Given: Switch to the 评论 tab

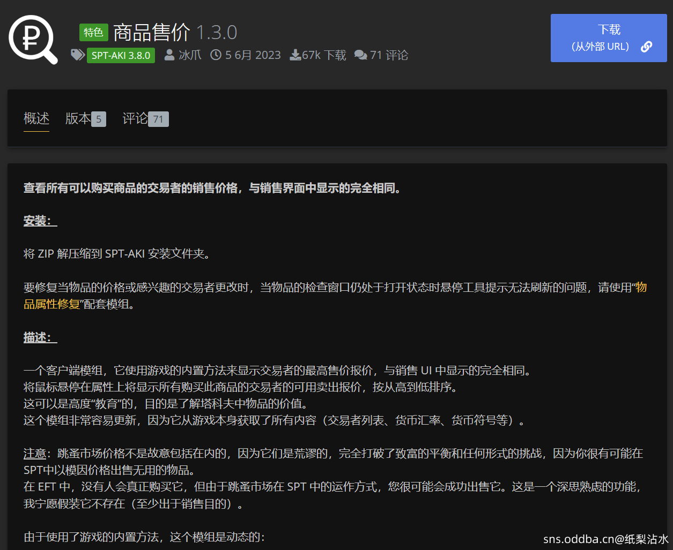Looking at the screenshot, I should (145, 118).
